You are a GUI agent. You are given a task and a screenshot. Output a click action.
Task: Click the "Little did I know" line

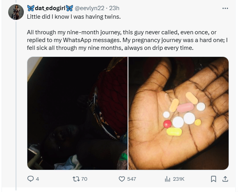tap(71, 17)
